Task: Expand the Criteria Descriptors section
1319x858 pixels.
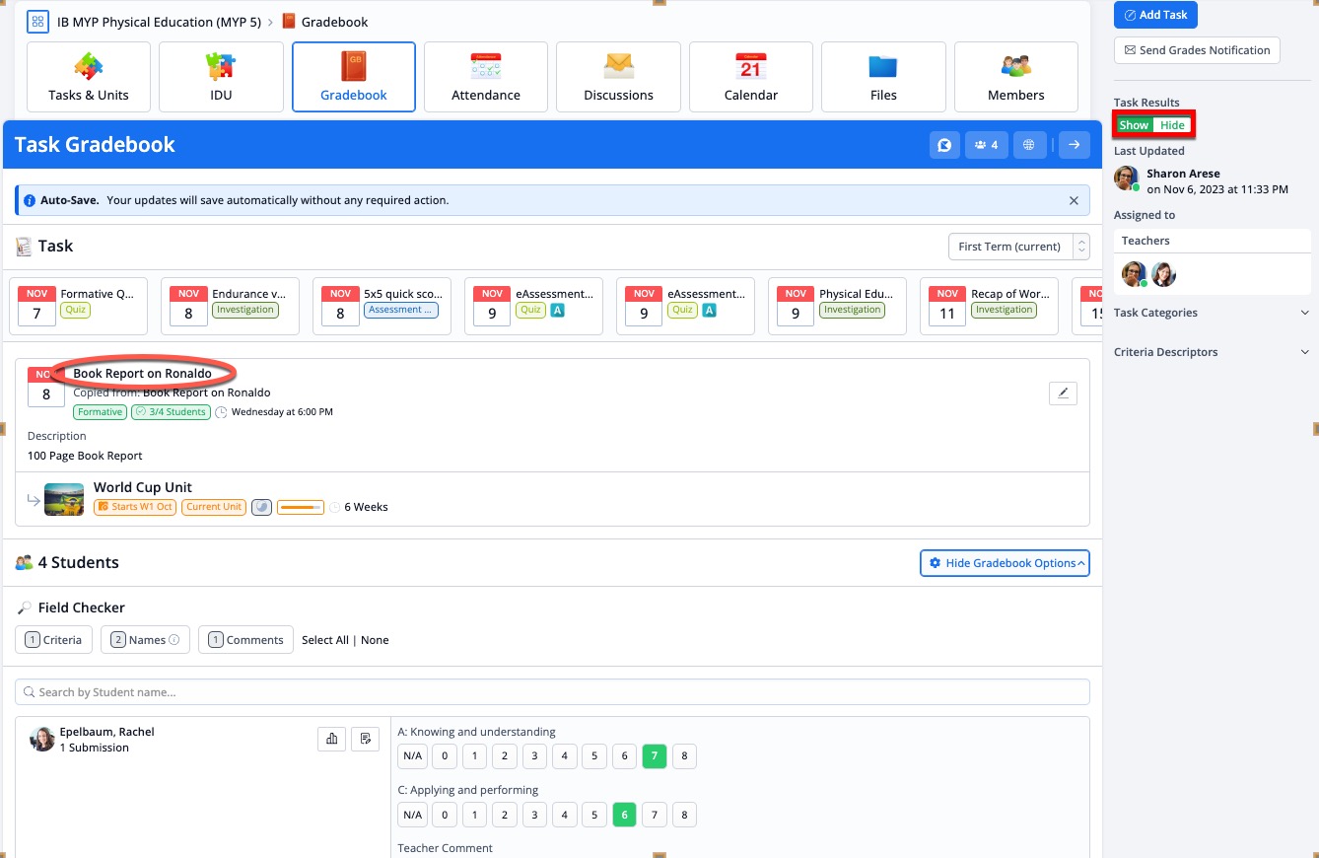Action: click(x=1212, y=352)
